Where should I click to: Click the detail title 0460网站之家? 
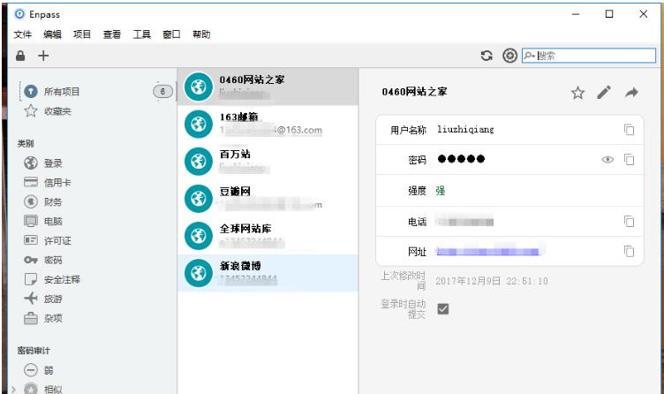pos(414,92)
